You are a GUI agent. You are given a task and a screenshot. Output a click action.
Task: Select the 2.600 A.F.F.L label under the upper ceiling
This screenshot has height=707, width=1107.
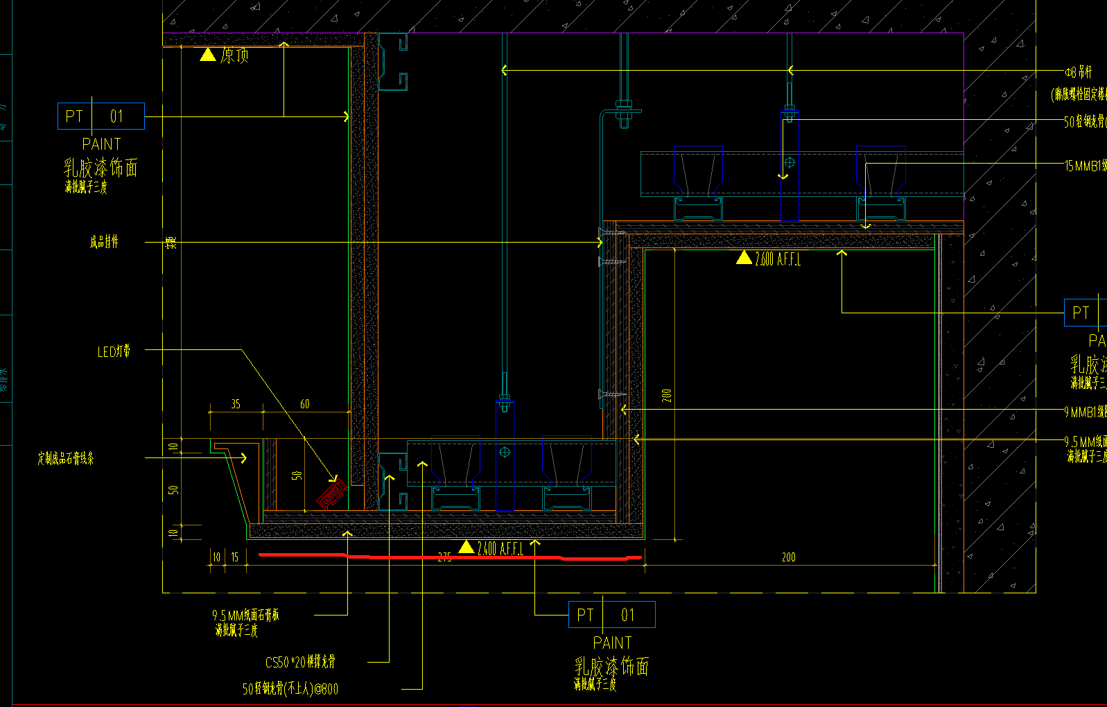tap(778, 259)
